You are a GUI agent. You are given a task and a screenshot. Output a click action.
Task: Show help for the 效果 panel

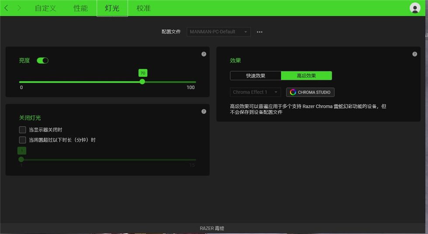414,54
